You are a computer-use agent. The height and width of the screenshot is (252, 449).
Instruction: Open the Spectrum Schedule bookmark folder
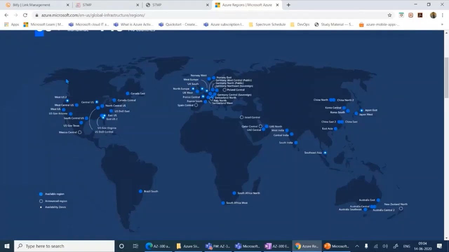pos(267,24)
